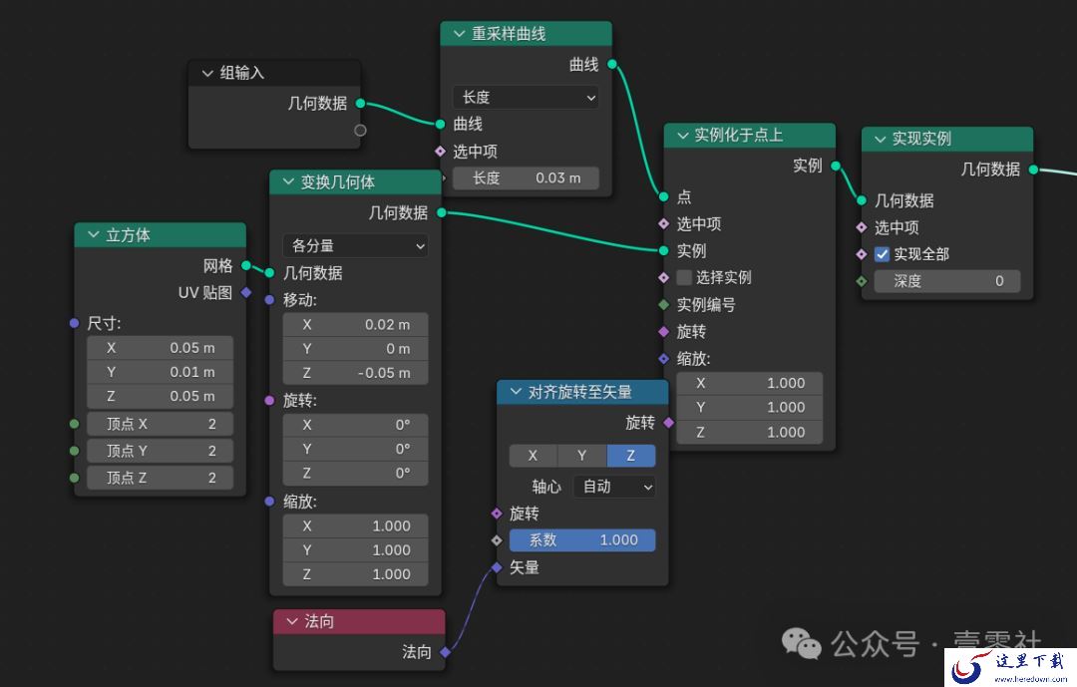Click 实例化于点上 实例 input socket
This screenshot has height=687, width=1077.
[x=663, y=250]
